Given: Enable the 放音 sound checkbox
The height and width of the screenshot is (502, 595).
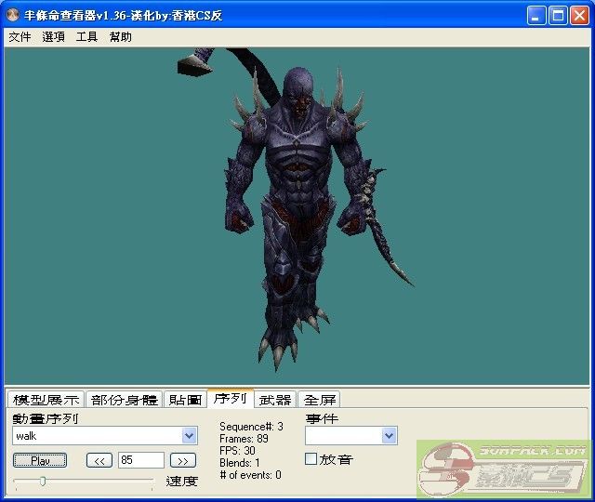Looking at the screenshot, I should click(x=311, y=459).
